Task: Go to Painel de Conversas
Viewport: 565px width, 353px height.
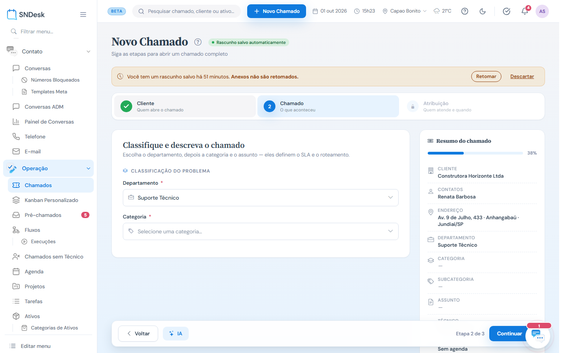Action: (49, 122)
